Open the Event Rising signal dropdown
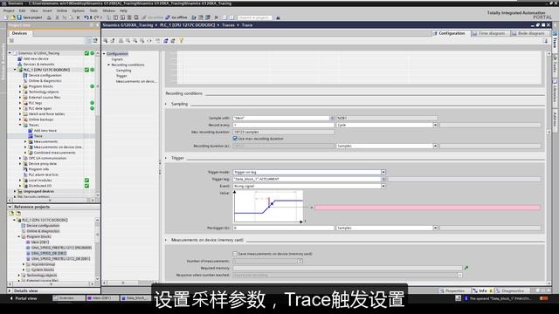The width and height of the screenshot is (559, 314). [x=383, y=186]
